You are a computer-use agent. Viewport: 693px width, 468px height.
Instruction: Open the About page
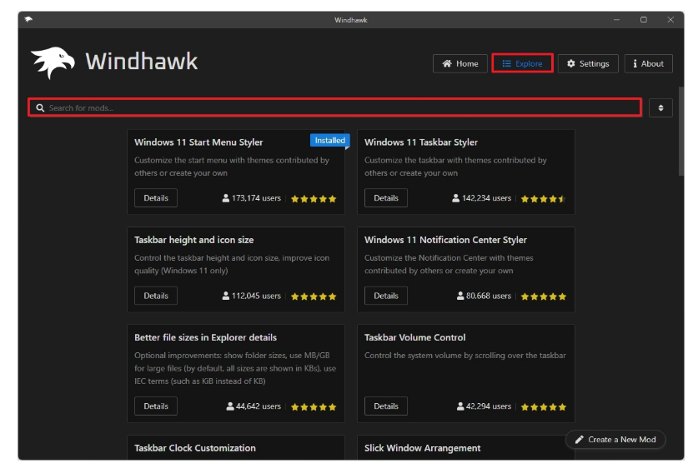click(648, 63)
